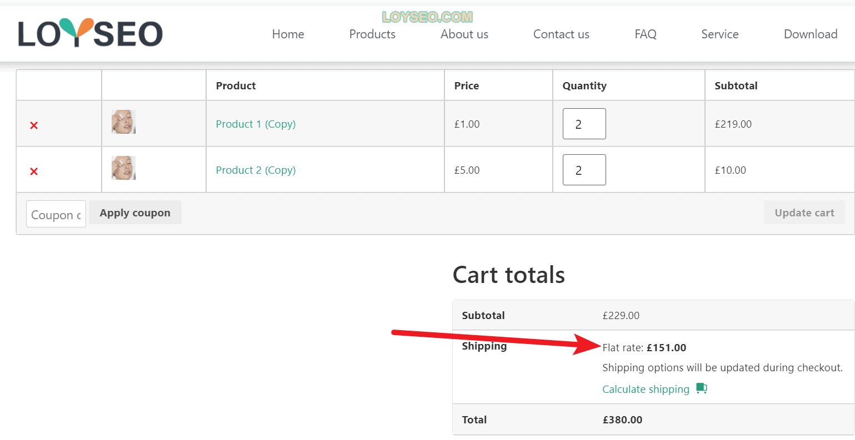
Task: Click the Update cart button
Action: click(x=804, y=213)
